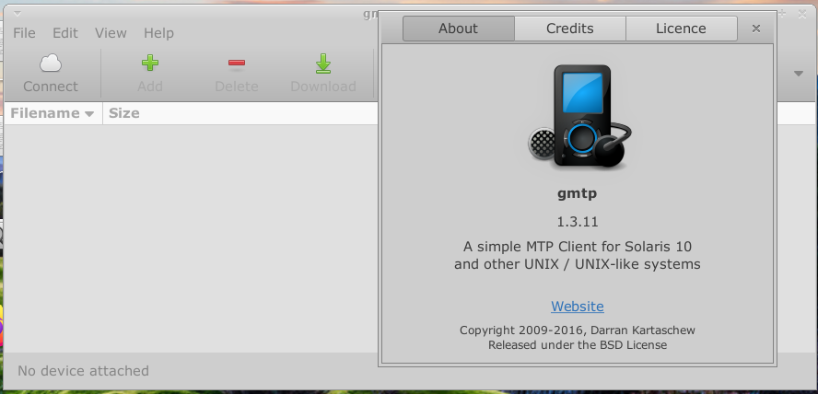Open the File menu
This screenshot has width=818, height=394.
coord(24,33)
